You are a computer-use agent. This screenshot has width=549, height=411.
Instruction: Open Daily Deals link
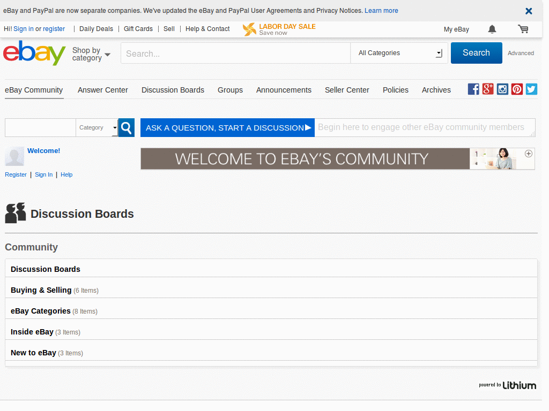click(x=97, y=29)
